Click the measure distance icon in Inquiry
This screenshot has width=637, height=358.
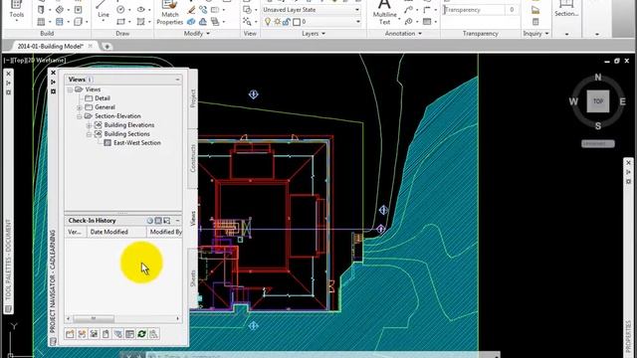(x=535, y=10)
